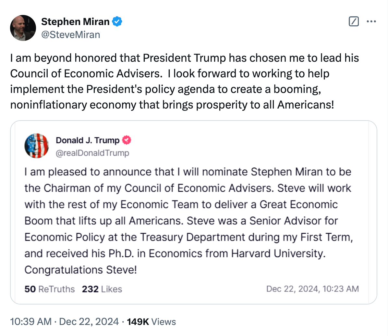Image resolution: width=388 pixels, height=336 pixels.
Task: Click the 10:39 AM post time
Action: 31,322
